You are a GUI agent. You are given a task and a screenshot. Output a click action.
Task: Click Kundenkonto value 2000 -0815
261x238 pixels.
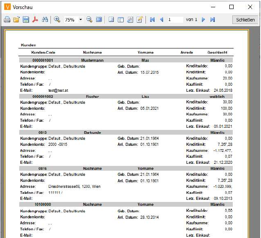pos(58,145)
